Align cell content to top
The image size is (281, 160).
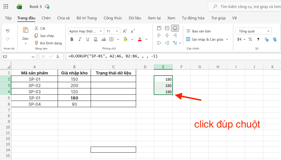pyautogui.click(x=159, y=28)
